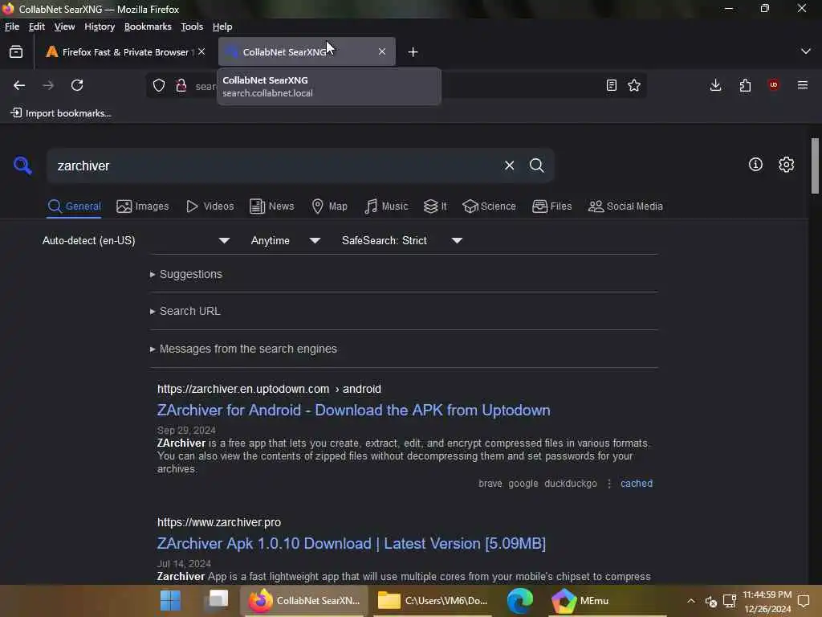Open the SearXNG about info icon
Viewport: 822px width, 617px height.
tap(755, 164)
